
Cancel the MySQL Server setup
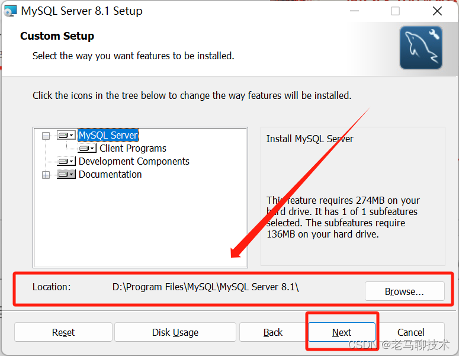point(410,332)
